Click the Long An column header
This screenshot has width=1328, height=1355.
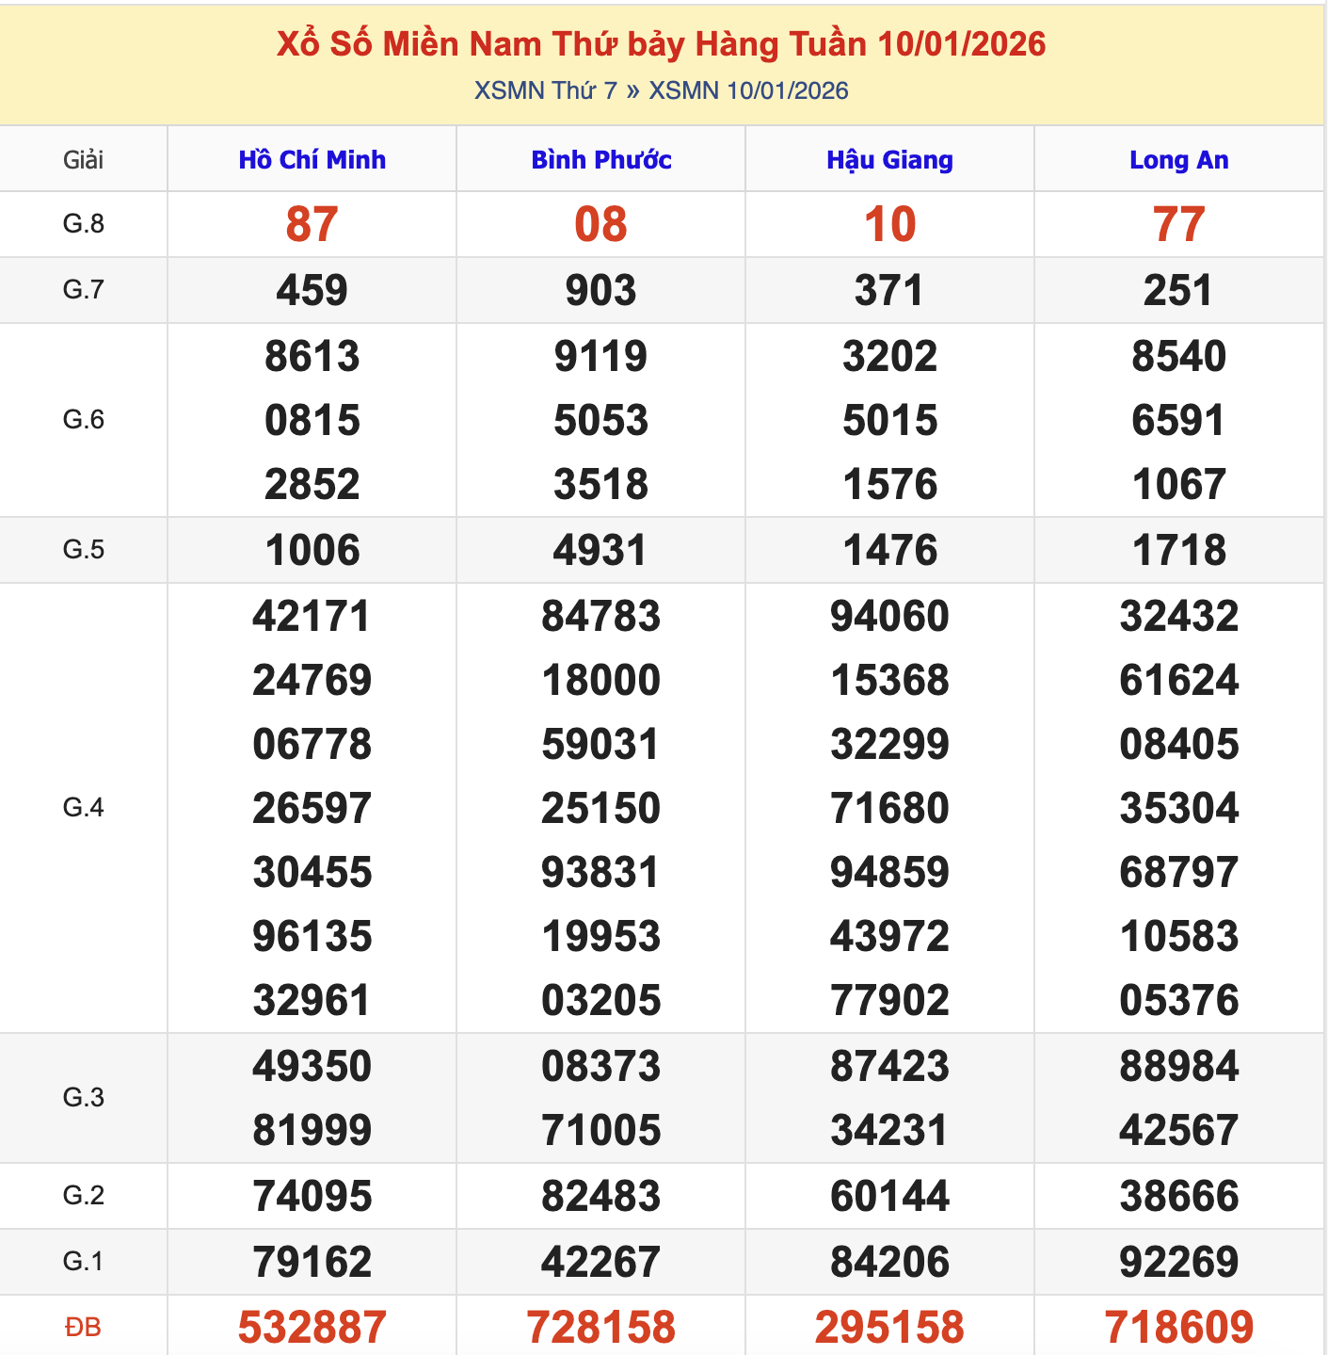point(1179,159)
